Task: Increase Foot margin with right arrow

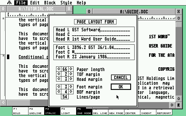Action: 71,86
